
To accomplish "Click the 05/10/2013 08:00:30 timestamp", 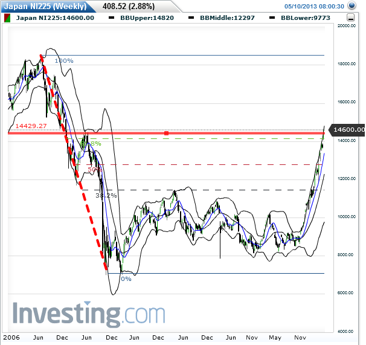I will coord(314,6).
